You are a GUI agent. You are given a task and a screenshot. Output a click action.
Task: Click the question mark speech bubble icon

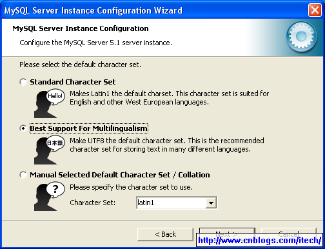pyautogui.click(x=49, y=196)
